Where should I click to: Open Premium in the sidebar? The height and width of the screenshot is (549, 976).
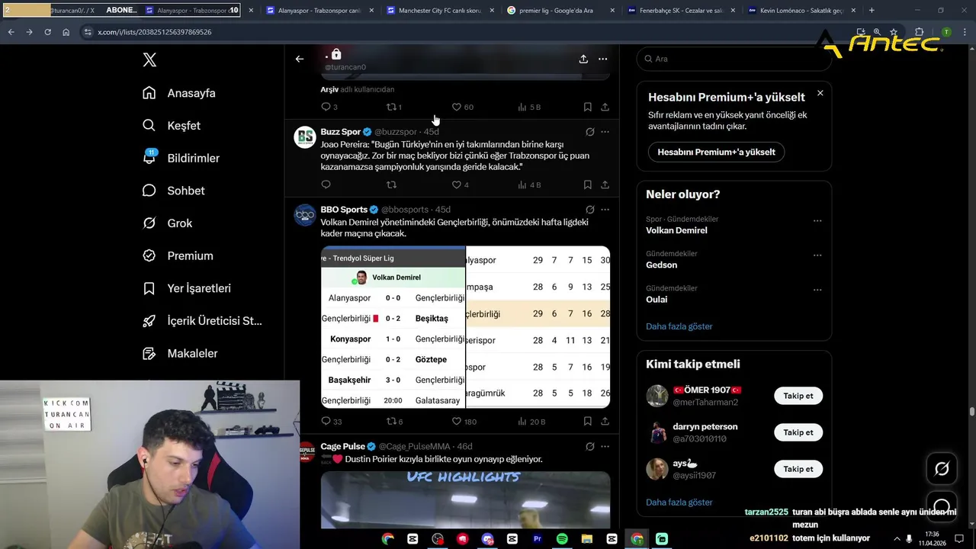178,256
